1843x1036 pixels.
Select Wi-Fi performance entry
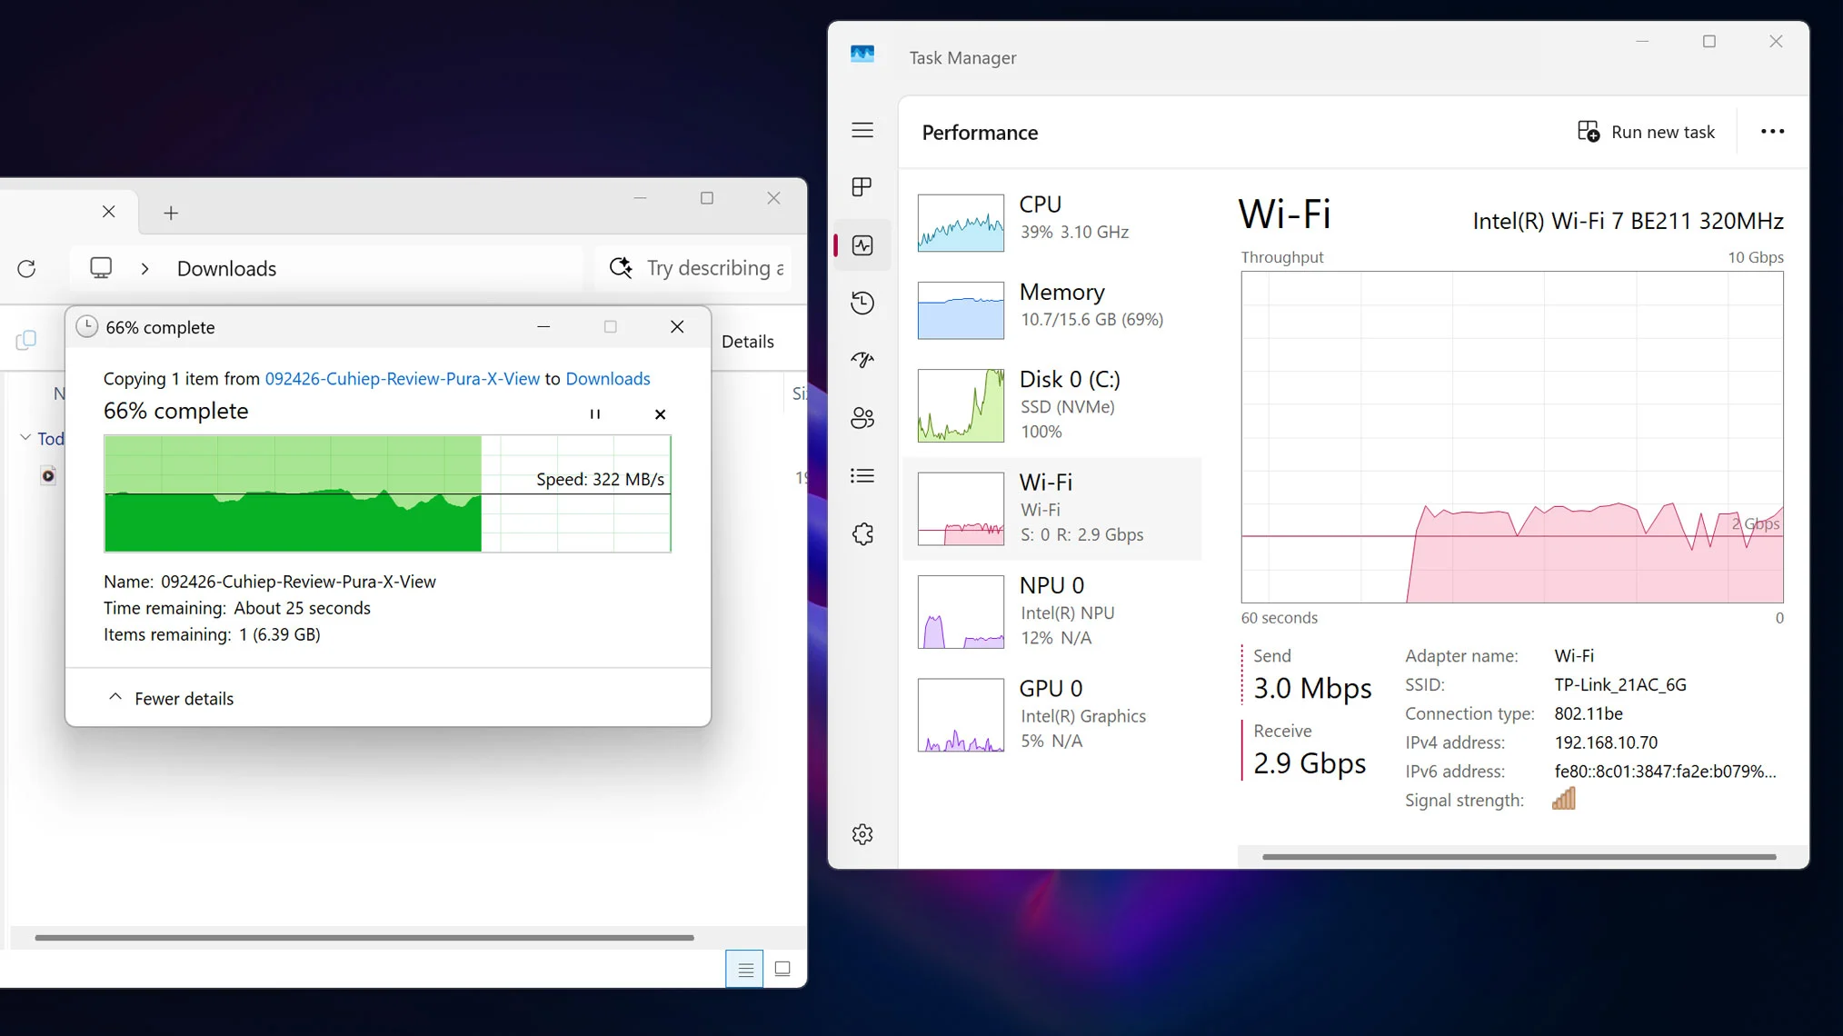pyautogui.click(x=1052, y=508)
